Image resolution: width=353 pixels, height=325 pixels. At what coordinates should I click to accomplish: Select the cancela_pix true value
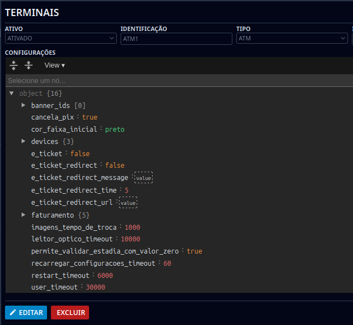90,117
